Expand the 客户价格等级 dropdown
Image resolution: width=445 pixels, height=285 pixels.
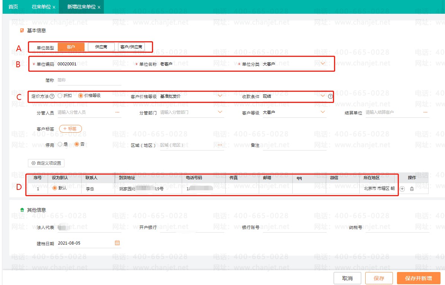point(220,96)
